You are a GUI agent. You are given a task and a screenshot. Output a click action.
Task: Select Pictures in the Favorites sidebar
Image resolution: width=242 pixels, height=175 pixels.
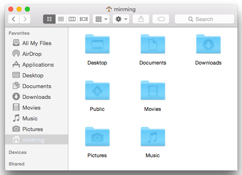coord(36,129)
